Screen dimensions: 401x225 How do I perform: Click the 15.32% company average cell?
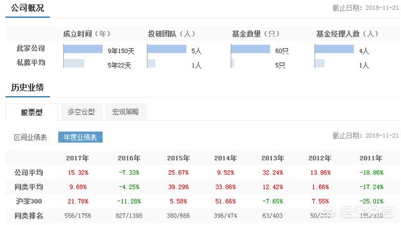78,172
